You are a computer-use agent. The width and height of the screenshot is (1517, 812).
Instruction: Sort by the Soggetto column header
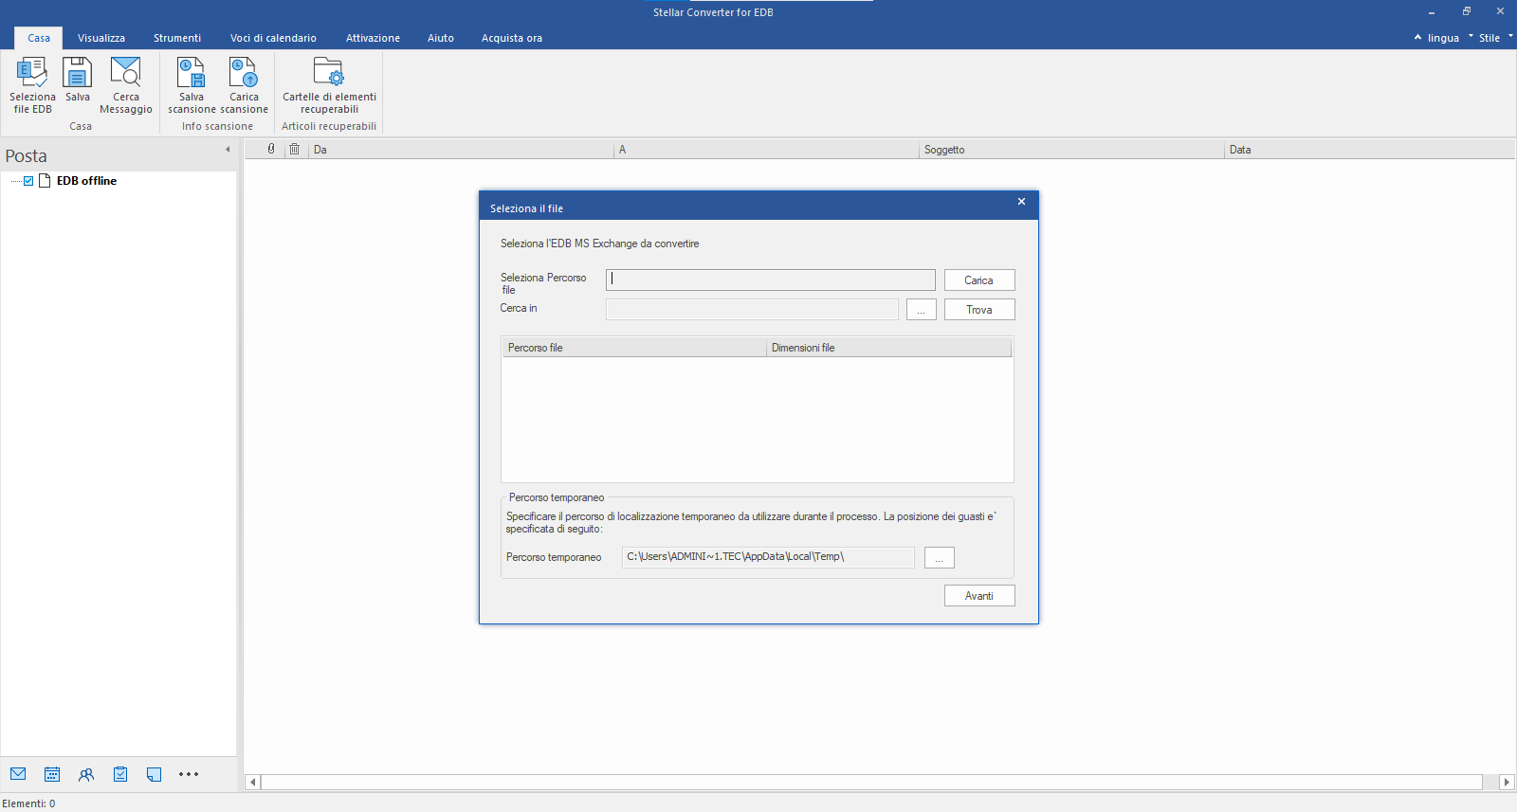1072,150
